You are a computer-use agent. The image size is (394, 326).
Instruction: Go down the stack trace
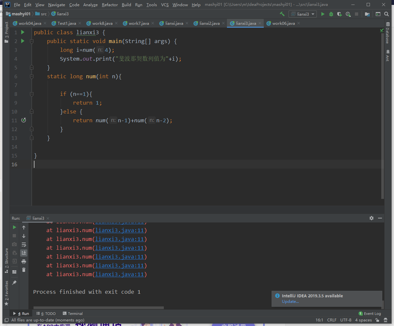click(x=24, y=236)
